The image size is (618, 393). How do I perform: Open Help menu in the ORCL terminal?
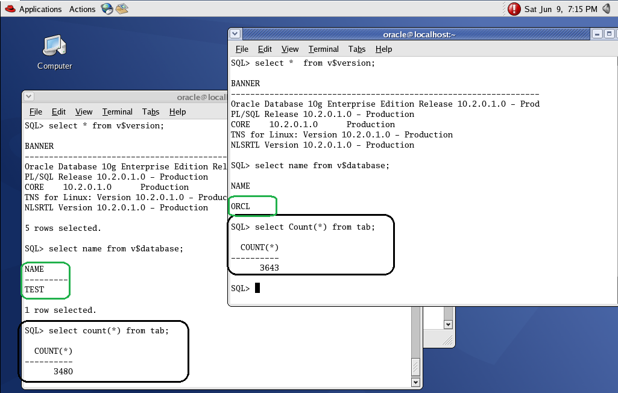pyautogui.click(x=383, y=49)
